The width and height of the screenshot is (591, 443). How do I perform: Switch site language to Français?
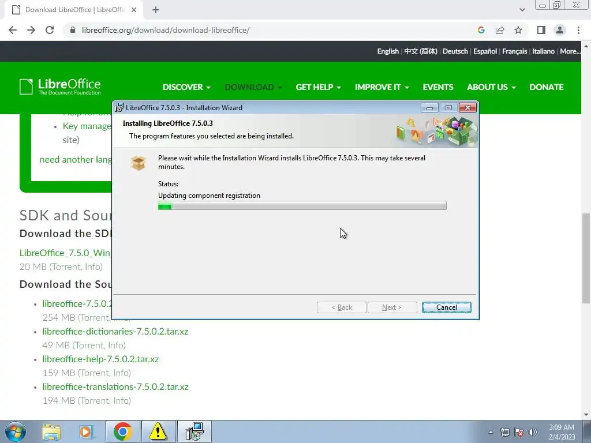(x=514, y=51)
